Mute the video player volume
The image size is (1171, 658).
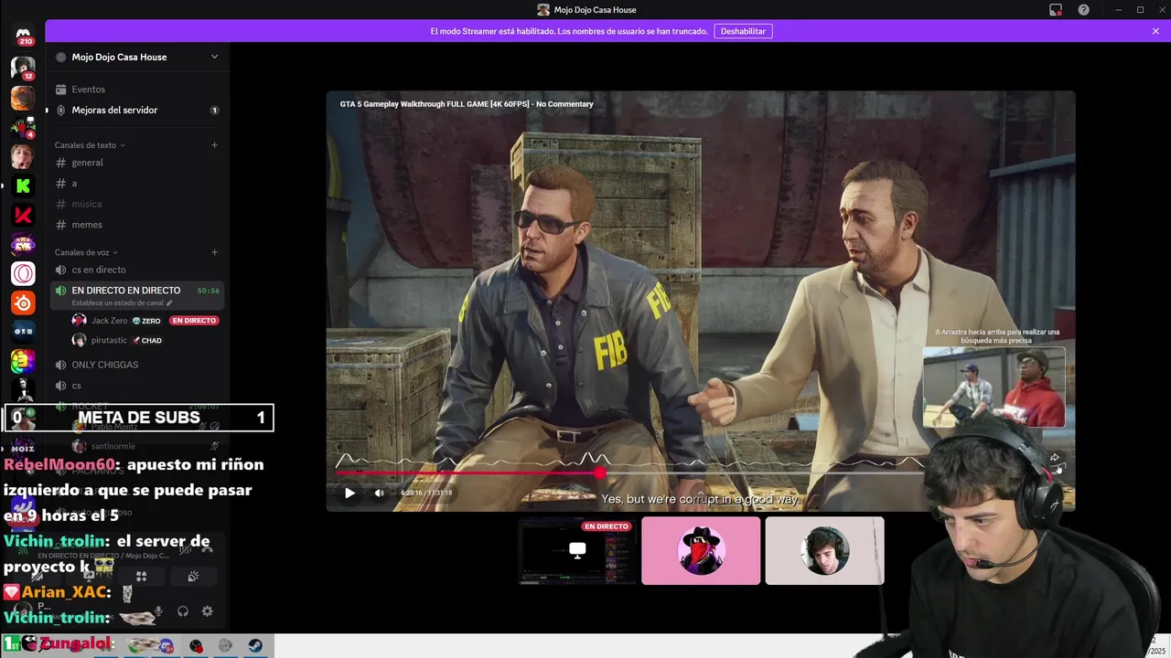click(379, 493)
